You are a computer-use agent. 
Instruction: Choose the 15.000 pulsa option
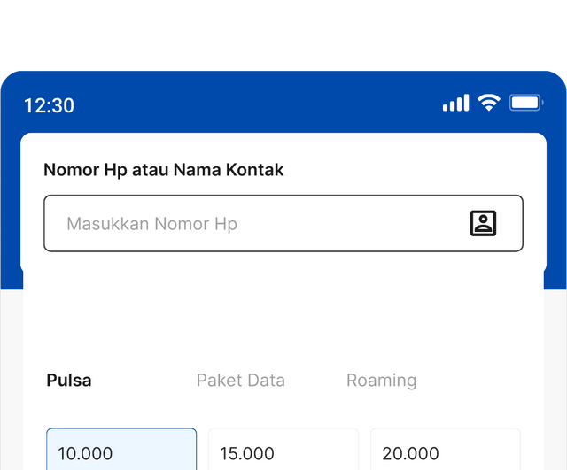tap(283, 450)
